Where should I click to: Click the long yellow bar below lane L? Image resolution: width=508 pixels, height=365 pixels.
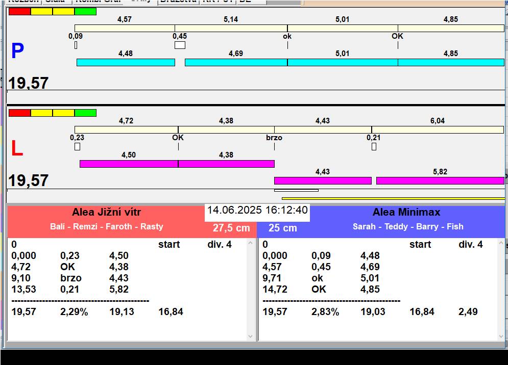393,198
